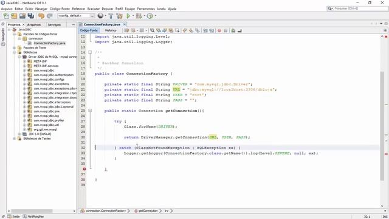The image size is (389, 219).
Task: Click the Profile Project icon
Action: pyautogui.click(x=150, y=16)
